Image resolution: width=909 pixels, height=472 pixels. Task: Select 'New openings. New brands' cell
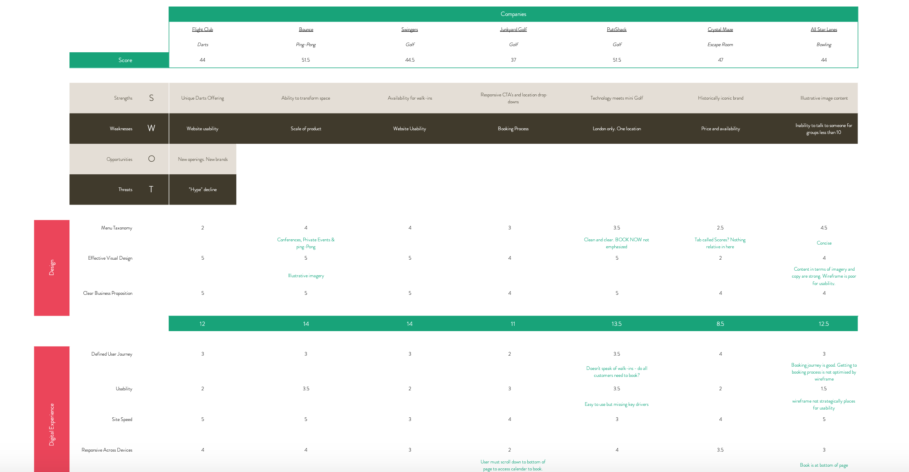pos(203,159)
